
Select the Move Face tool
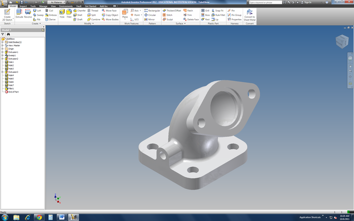109,11
